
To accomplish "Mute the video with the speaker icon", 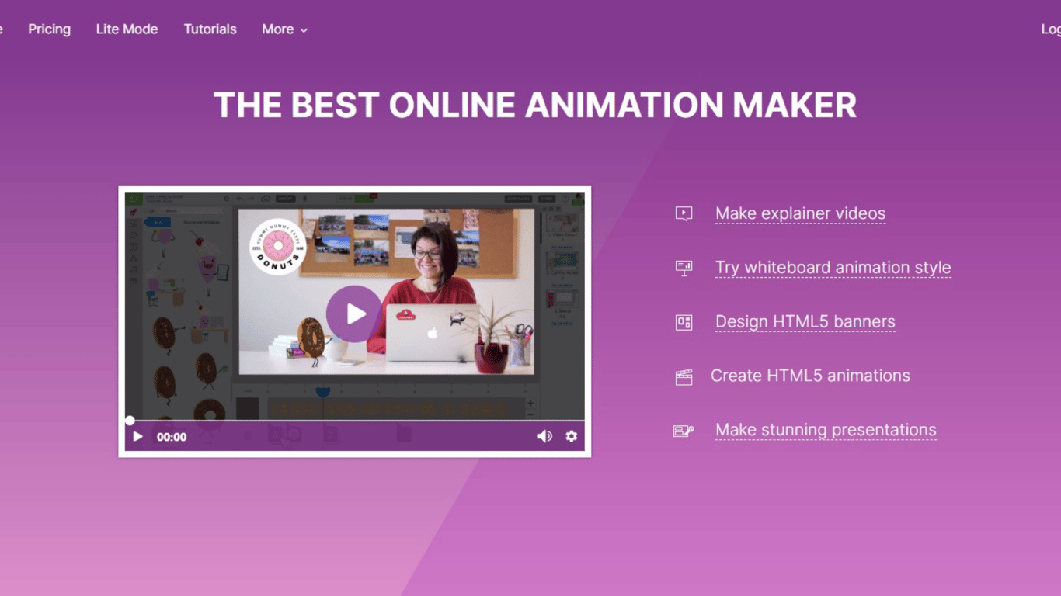I will pos(544,436).
